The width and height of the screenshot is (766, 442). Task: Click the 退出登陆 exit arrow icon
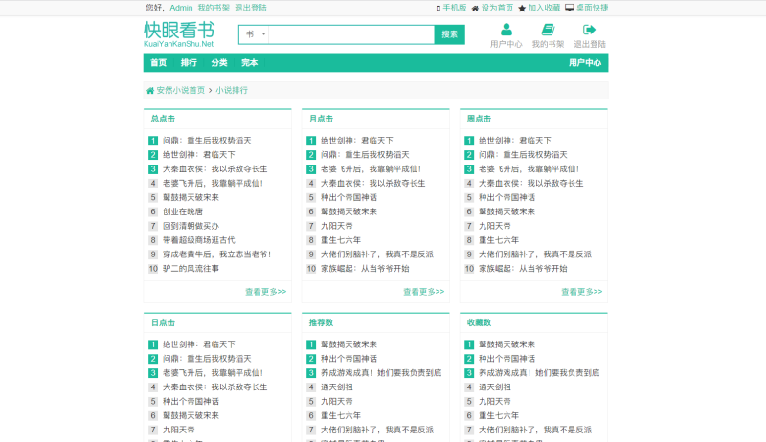click(x=589, y=30)
